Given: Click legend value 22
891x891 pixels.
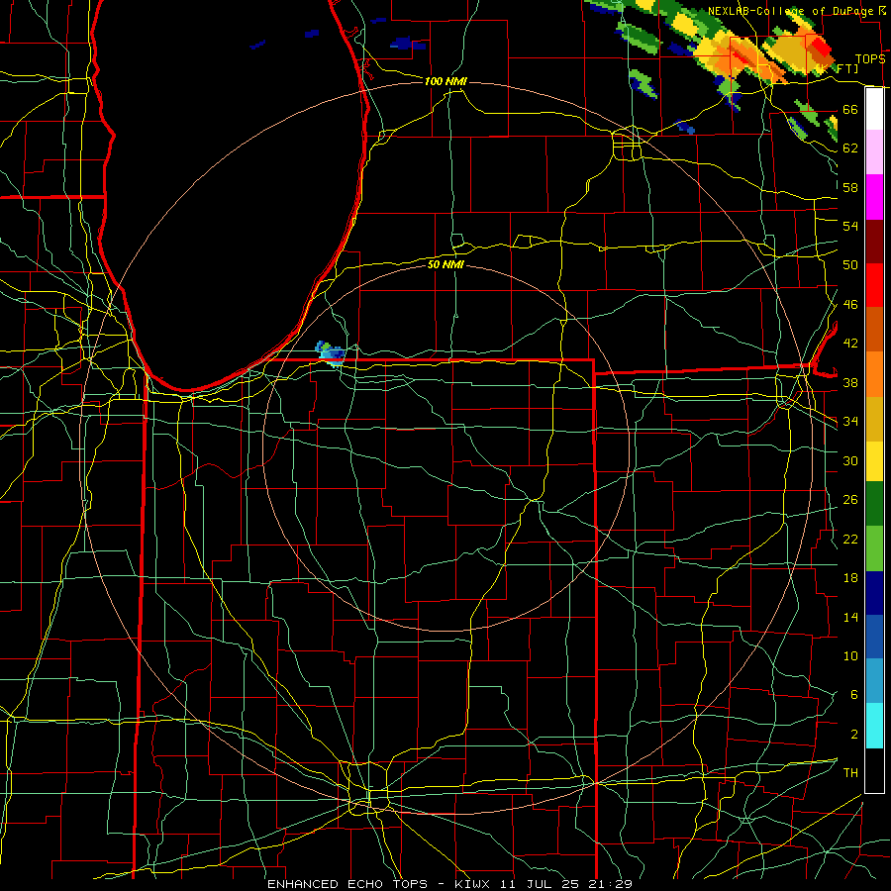Looking at the screenshot, I should (850, 539).
